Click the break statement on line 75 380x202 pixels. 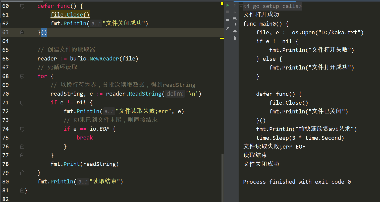tap(85, 138)
